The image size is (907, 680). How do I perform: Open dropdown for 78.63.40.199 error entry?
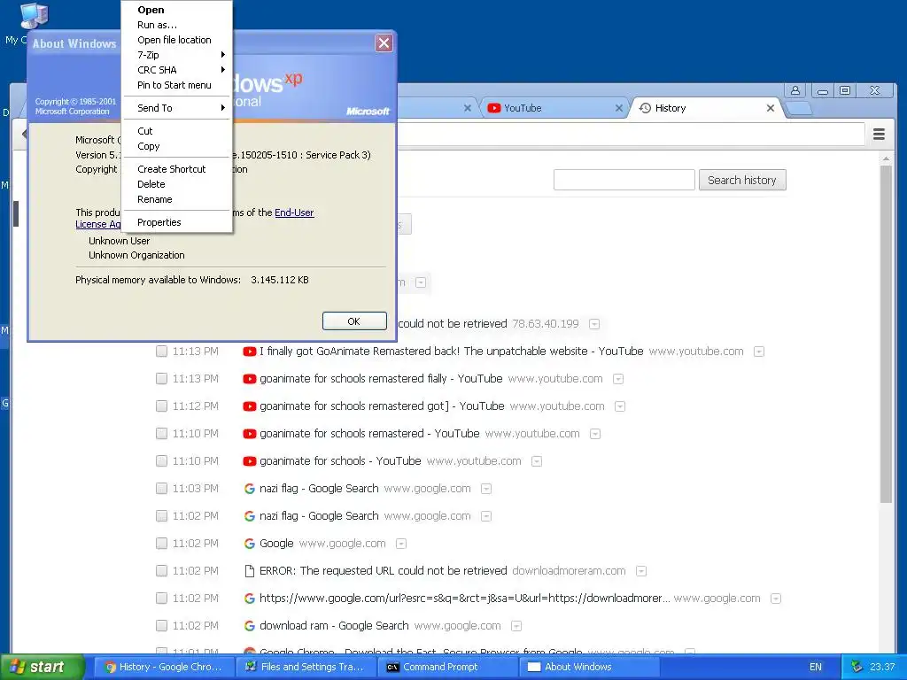coord(594,324)
